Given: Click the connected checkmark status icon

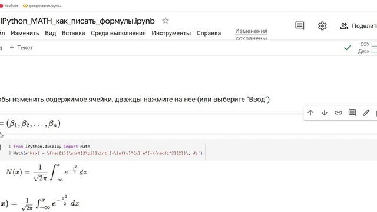Looking at the screenshot, I should 348,48.
